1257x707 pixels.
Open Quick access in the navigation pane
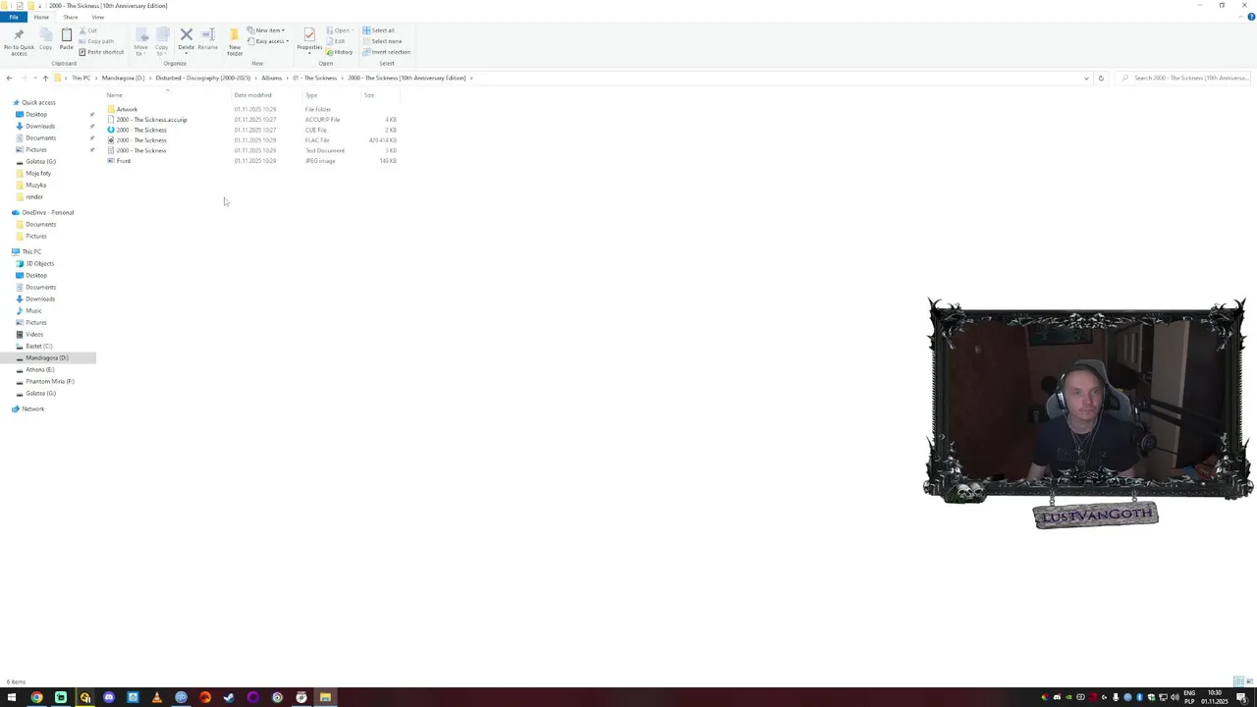[38, 102]
